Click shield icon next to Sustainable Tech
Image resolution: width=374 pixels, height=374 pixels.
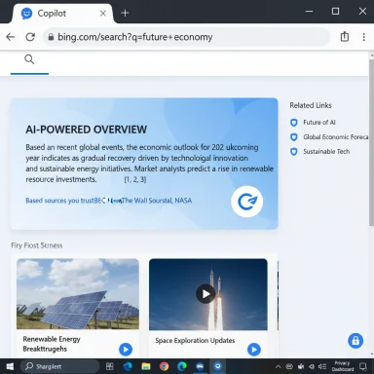(294, 152)
